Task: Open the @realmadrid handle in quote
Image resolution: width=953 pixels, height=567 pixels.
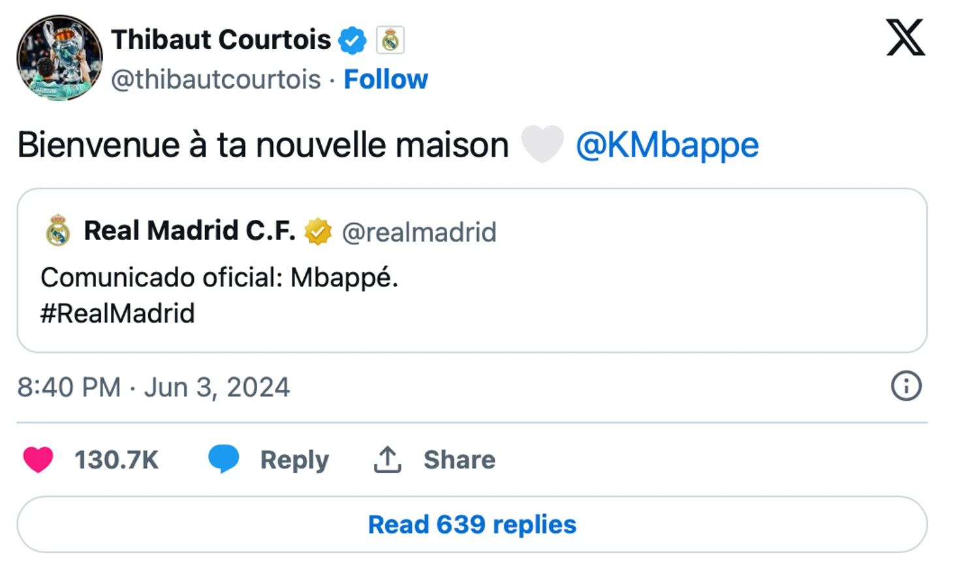Action: [x=419, y=232]
